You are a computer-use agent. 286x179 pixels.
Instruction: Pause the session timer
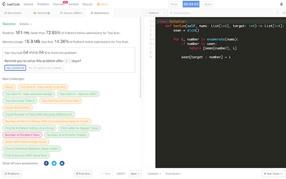click(x=174, y=4)
